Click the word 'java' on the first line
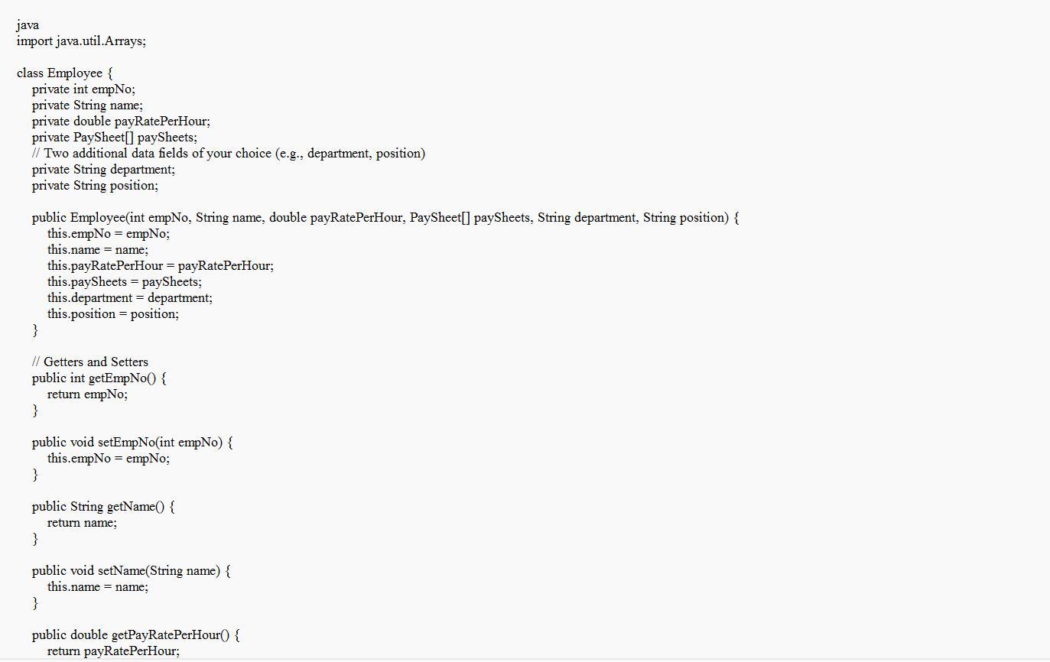This screenshot has height=662, width=1050. (28, 25)
